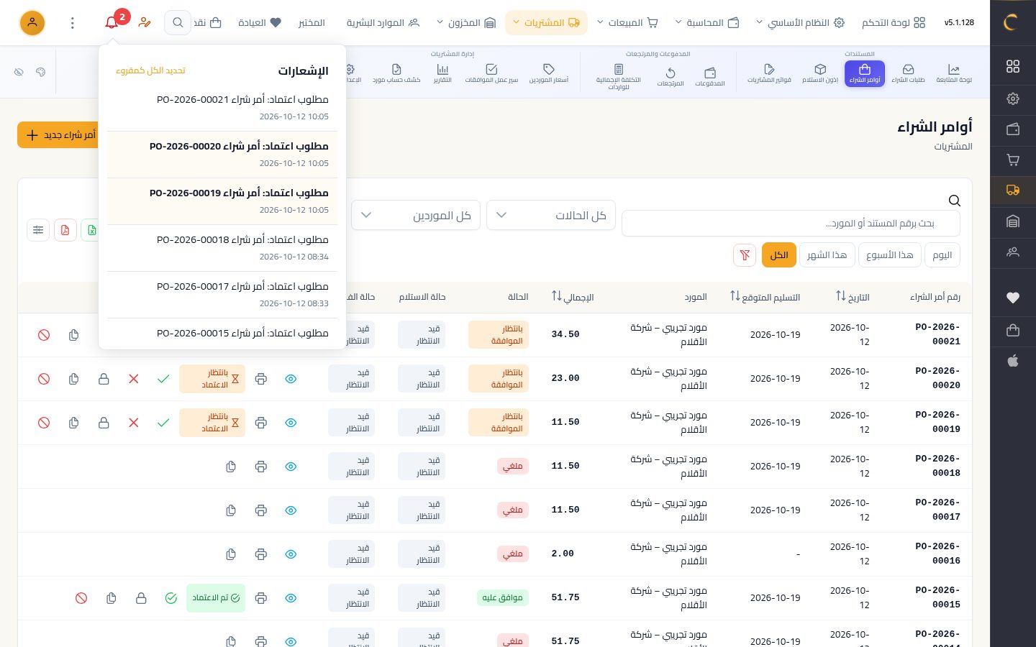Open إذون الاستلام in the ribbon
1036x647 pixels.
(820, 73)
